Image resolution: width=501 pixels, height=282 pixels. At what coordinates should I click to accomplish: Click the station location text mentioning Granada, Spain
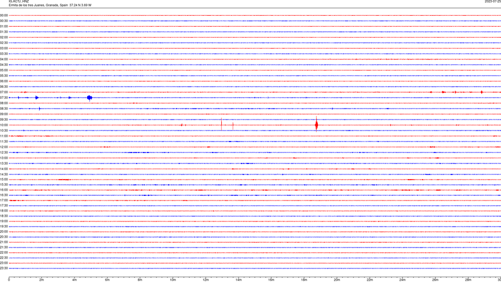[x=50, y=5]
